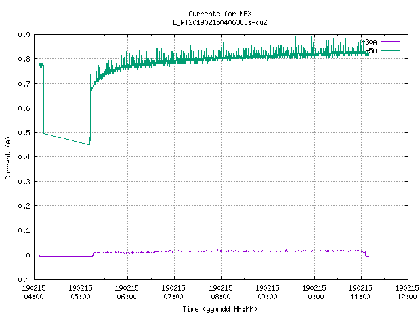Click the 190215 05:00 time label
The width and height of the screenshot is (420, 315).
pyautogui.click(x=80, y=293)
